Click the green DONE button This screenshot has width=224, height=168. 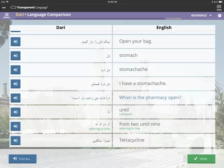[201, 159]
